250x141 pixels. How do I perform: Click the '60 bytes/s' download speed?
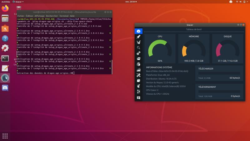(235, 78)
